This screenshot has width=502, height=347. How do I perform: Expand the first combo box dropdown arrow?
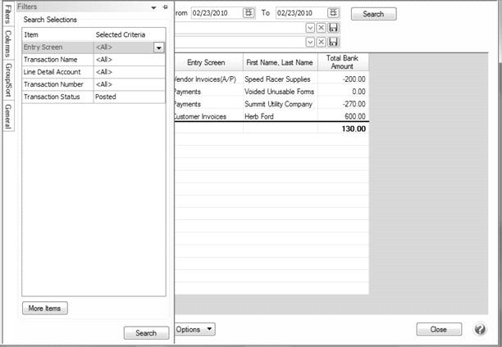tap(310, 28)
